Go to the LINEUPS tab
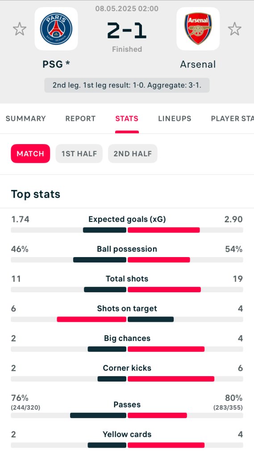 coord(175,119)
